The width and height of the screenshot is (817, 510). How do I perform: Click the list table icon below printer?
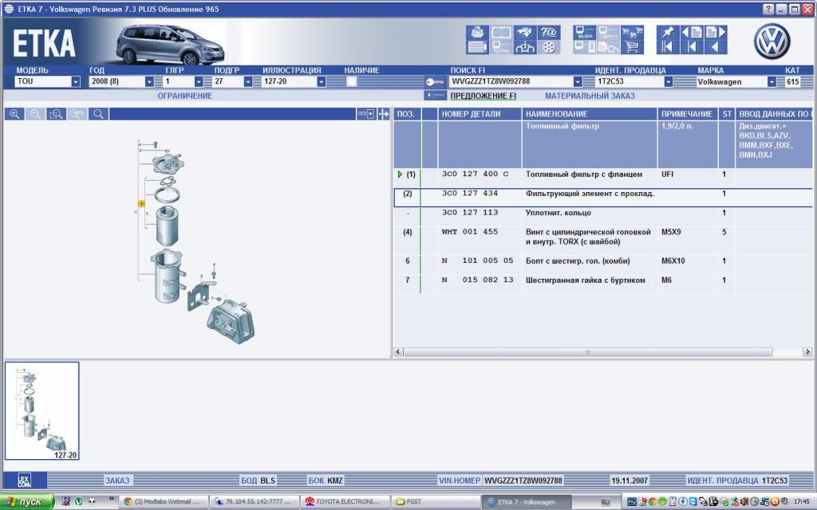477,47
